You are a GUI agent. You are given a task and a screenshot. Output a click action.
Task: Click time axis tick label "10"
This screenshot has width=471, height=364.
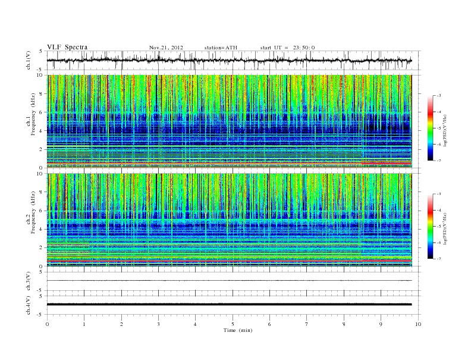click(418, 324)
